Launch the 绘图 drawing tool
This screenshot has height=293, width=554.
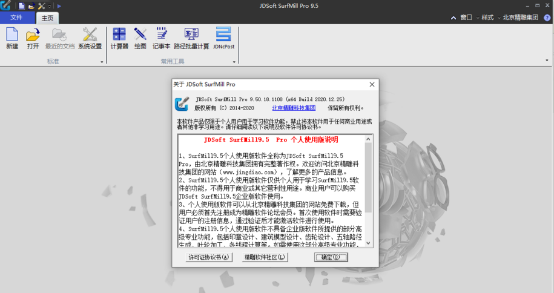pos(140,39)
